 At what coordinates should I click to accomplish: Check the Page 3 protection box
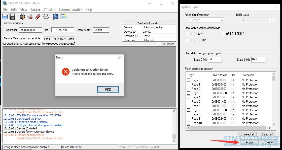tap(189, 93)
